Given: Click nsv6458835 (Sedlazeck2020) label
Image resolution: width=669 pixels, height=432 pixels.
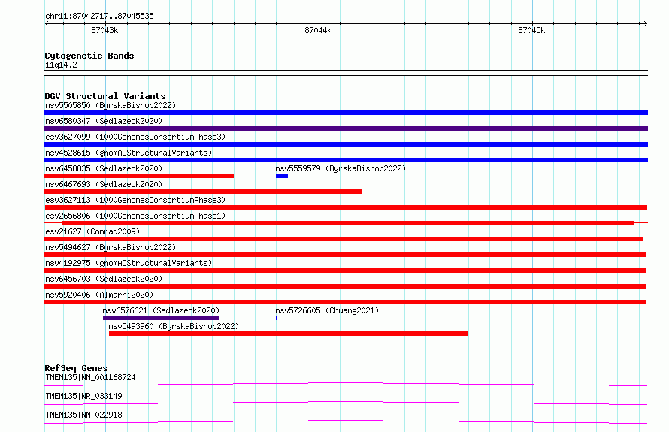Looking at the screenshot, I should pos(104,168).
